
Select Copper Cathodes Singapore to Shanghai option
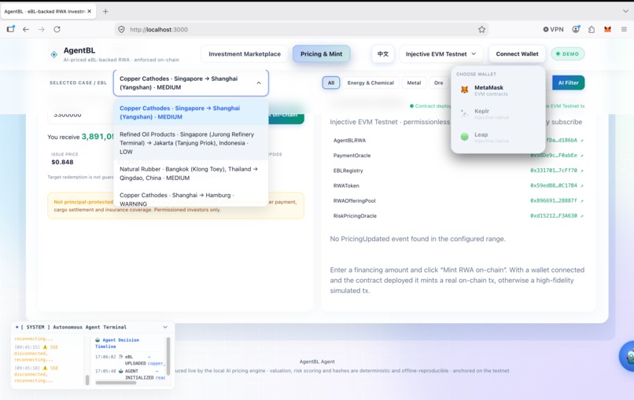191,112
